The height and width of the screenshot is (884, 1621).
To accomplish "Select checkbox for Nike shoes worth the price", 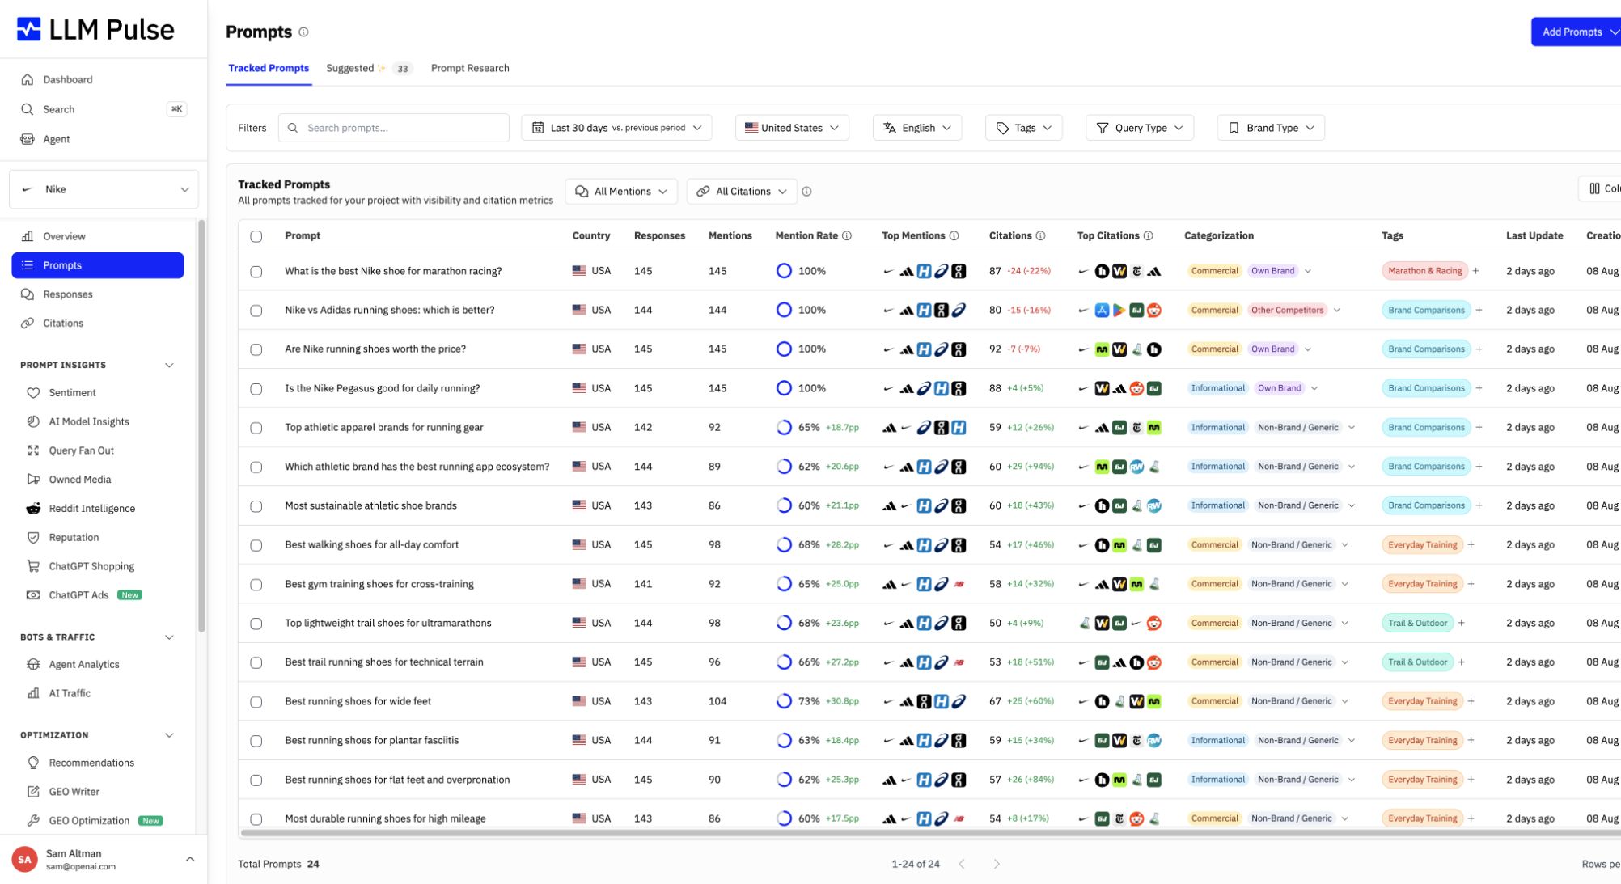I will [256, 349].
